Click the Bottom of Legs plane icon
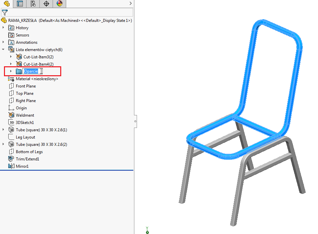318x234 pixels. coord(11,152)
